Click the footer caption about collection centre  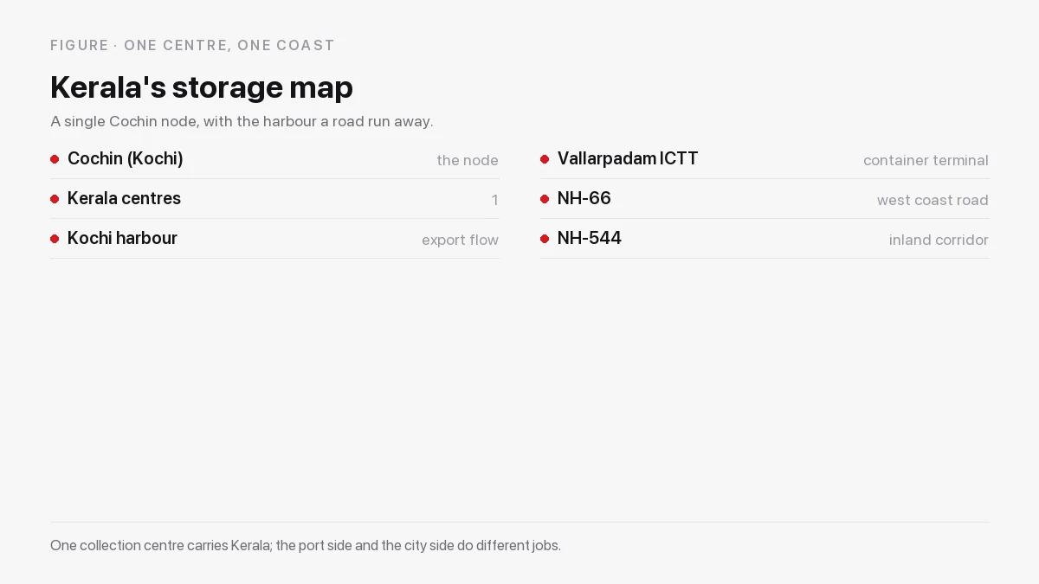point(306,545)
